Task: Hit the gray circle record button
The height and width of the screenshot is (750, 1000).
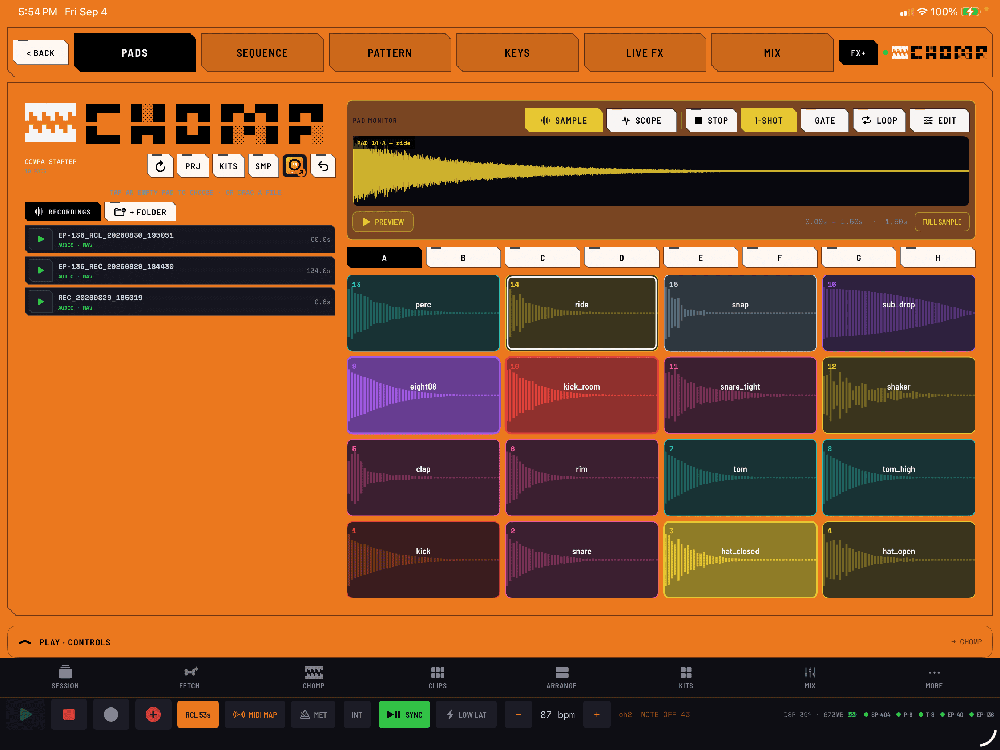Action: click(111, 715)
